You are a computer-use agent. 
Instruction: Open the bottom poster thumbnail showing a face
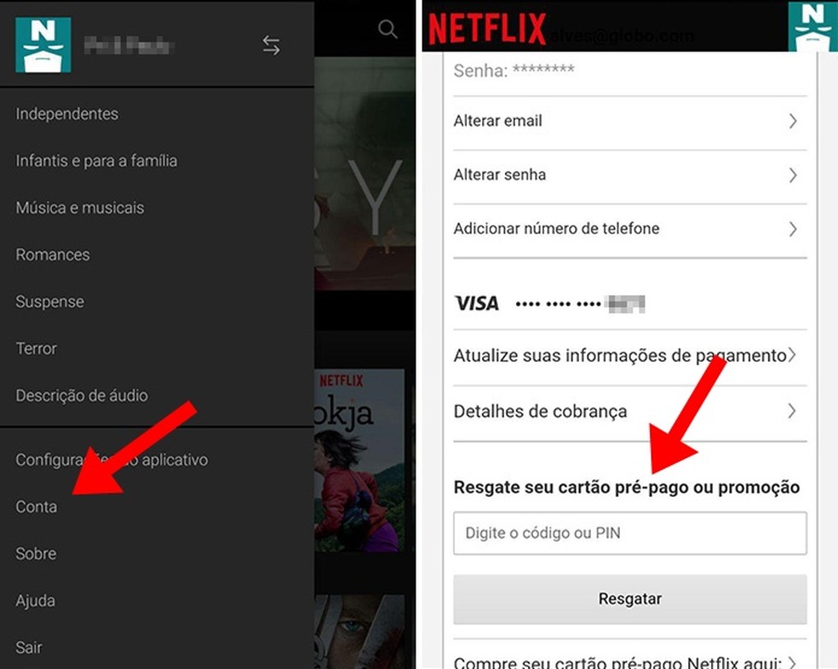[359, 632]
